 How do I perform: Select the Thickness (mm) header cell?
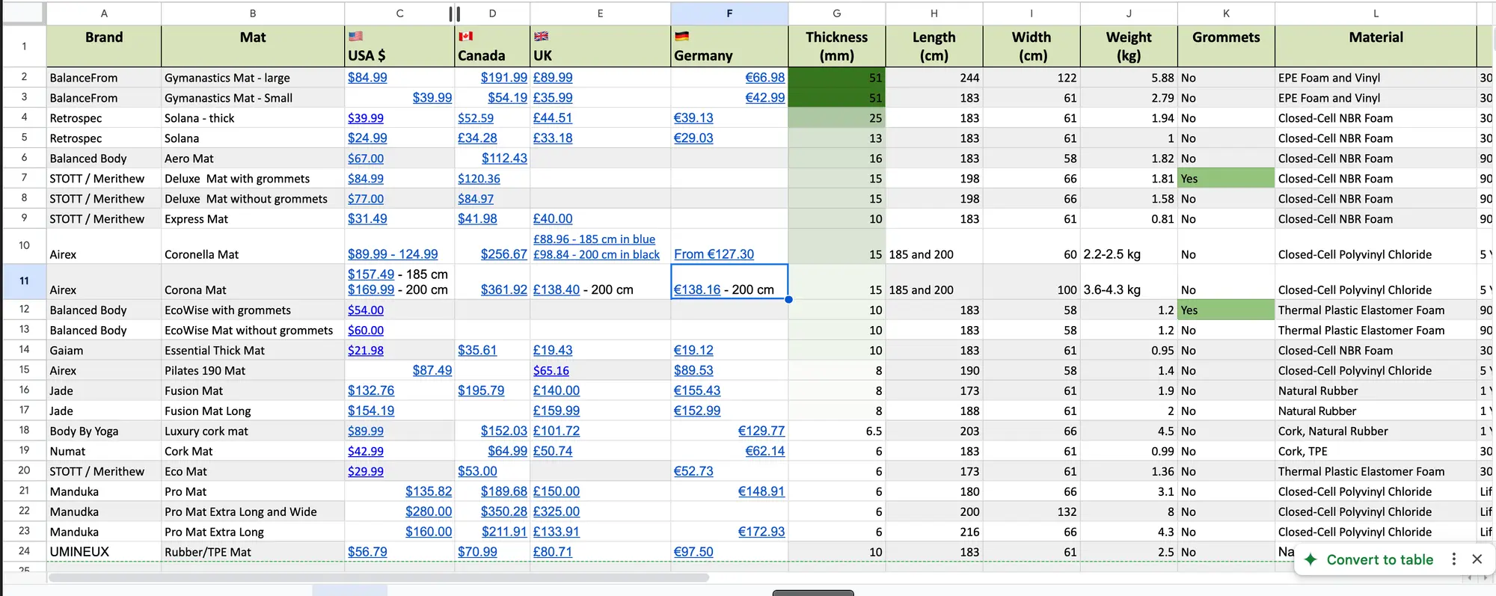coord(836,46)
